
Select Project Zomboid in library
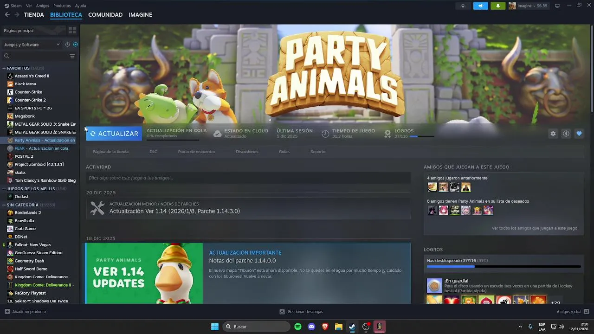click(39, 164)
